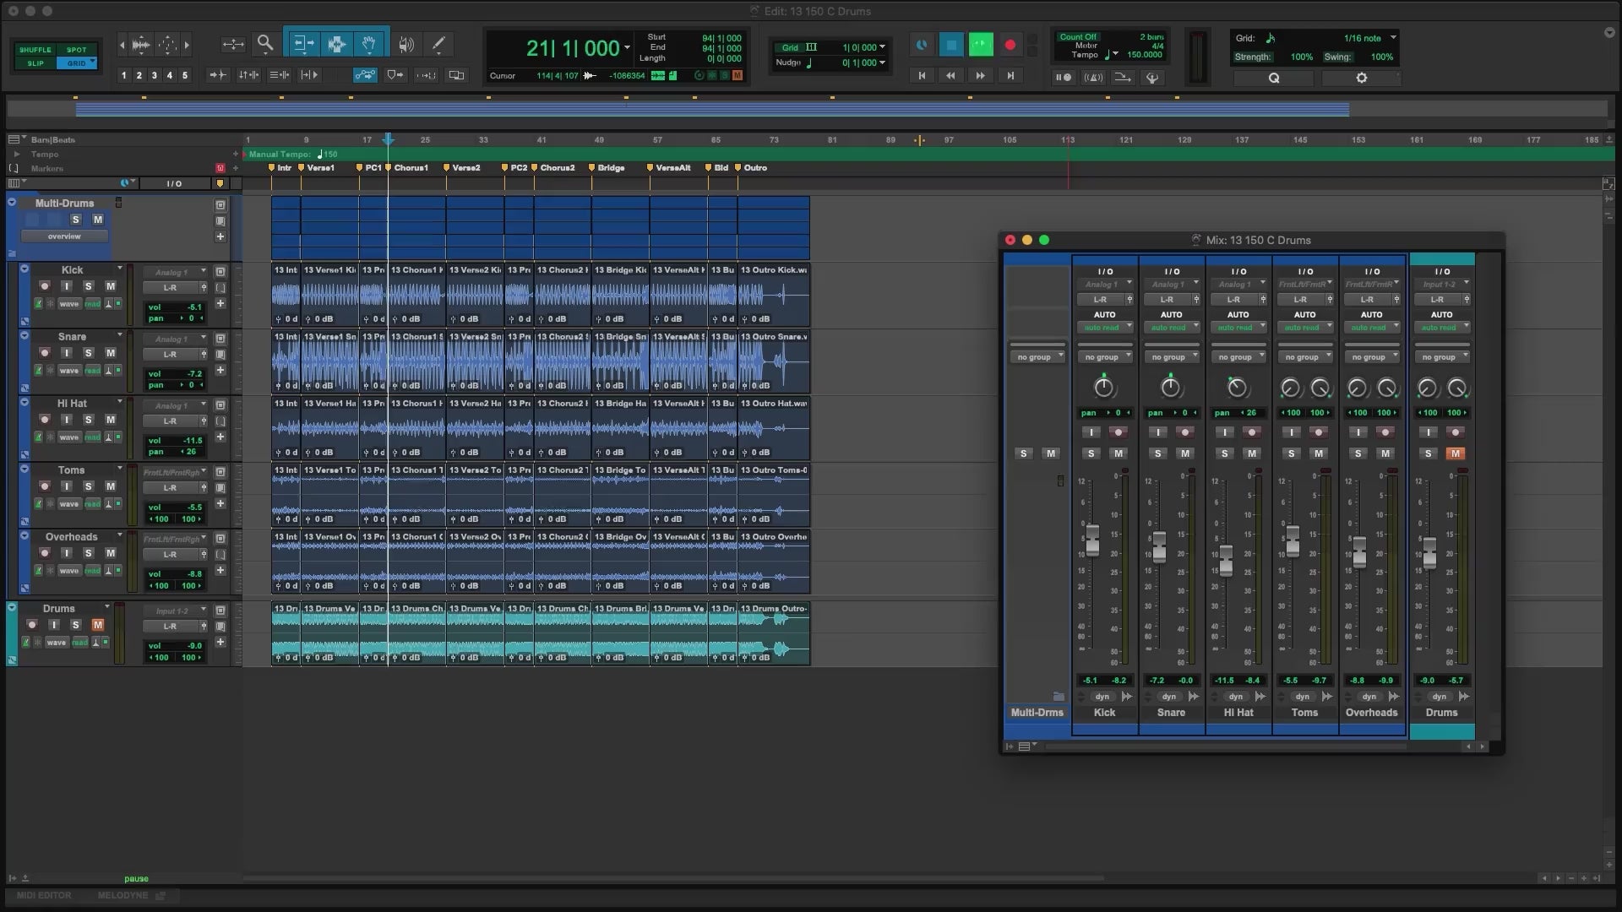The height and width of the screenshot is (912, 1622).
Task: Click the Fast Forward transport button
Action: point(980,76)
